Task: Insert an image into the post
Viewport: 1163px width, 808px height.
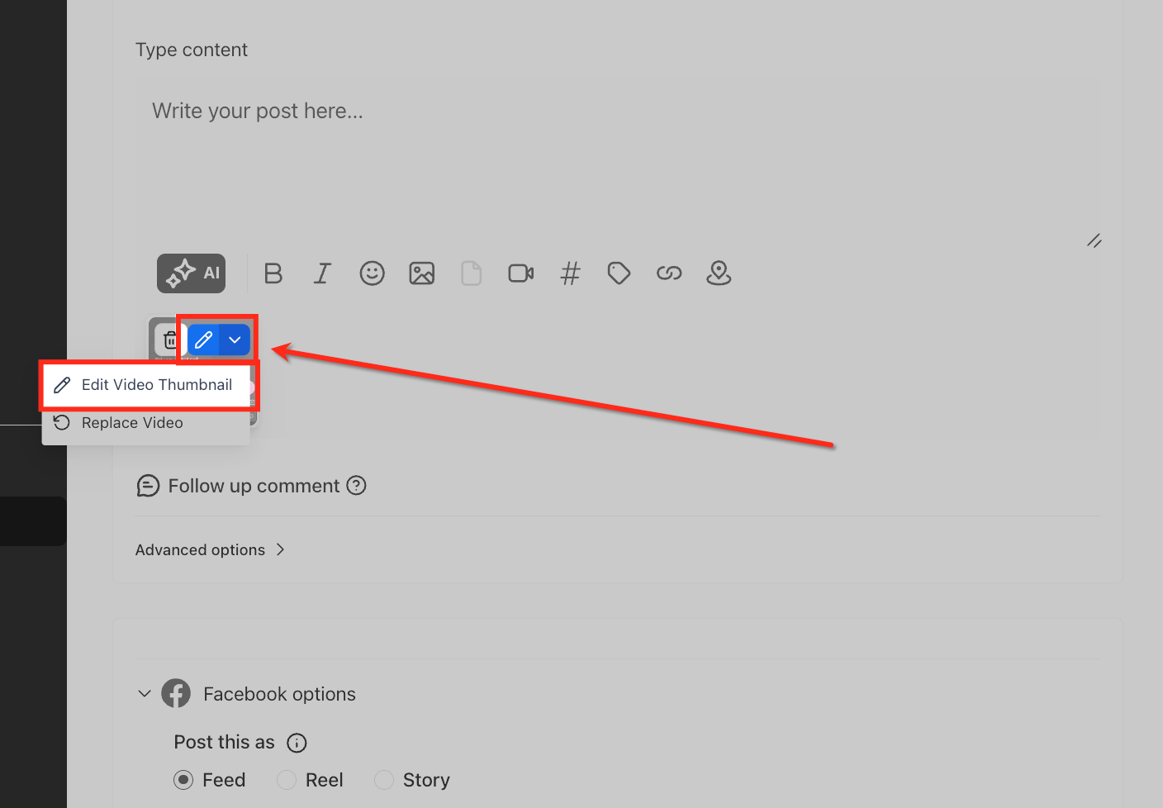Action: [x=421, y=273]
